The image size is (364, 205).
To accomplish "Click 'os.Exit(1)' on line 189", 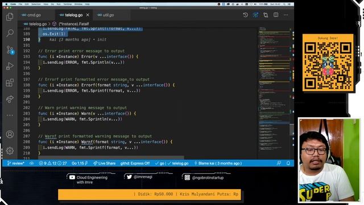I will click(54, 34).
